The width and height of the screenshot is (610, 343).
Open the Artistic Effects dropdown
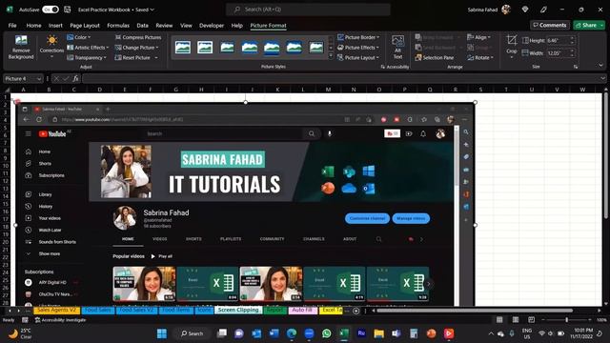tap(88, 48)
